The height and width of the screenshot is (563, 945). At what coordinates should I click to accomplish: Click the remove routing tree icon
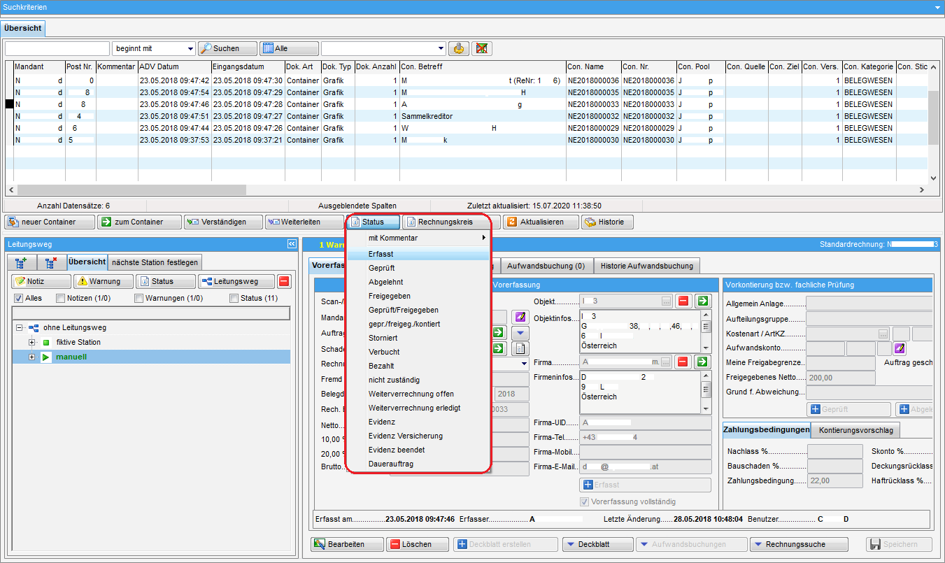(x=51, y=263)
